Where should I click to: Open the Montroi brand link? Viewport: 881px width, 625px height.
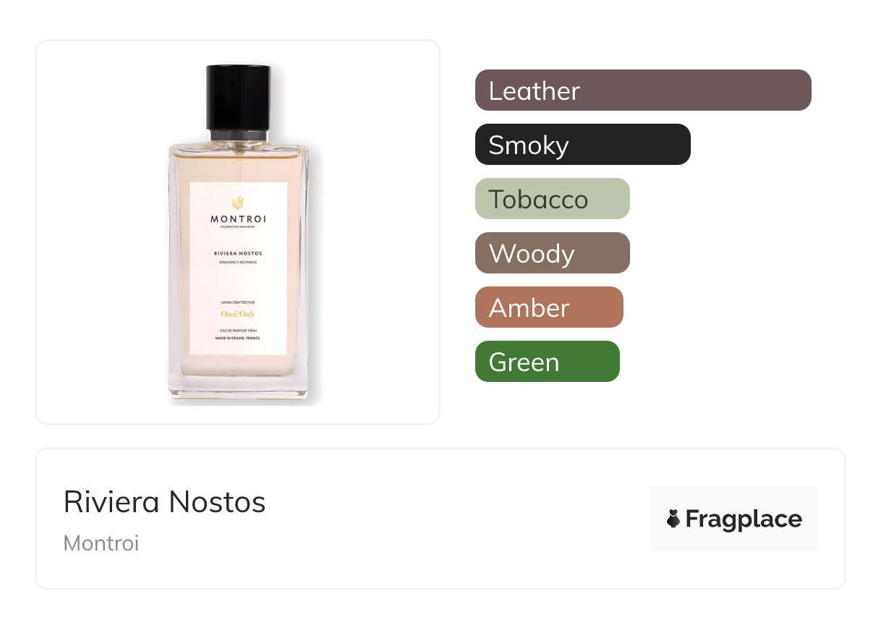coord(101,543)
